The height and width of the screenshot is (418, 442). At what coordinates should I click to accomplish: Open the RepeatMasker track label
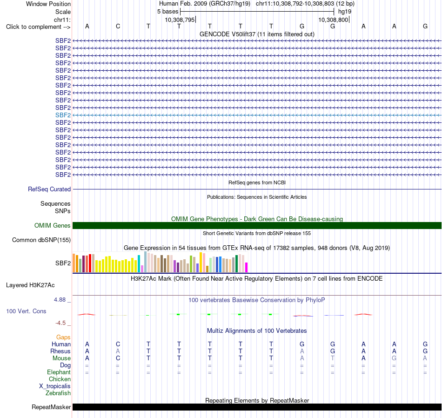(x=51, y=407)
